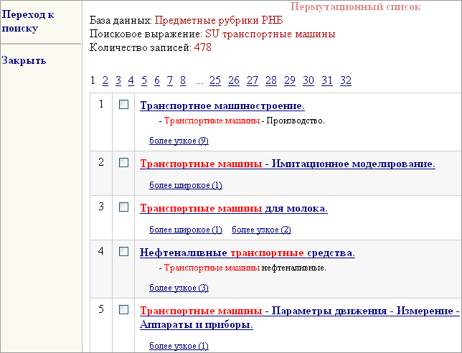Tick the checkbox for record 1 Транспортное машиностроение
Screen dimensions: 462x353
[x=123, y=104]
